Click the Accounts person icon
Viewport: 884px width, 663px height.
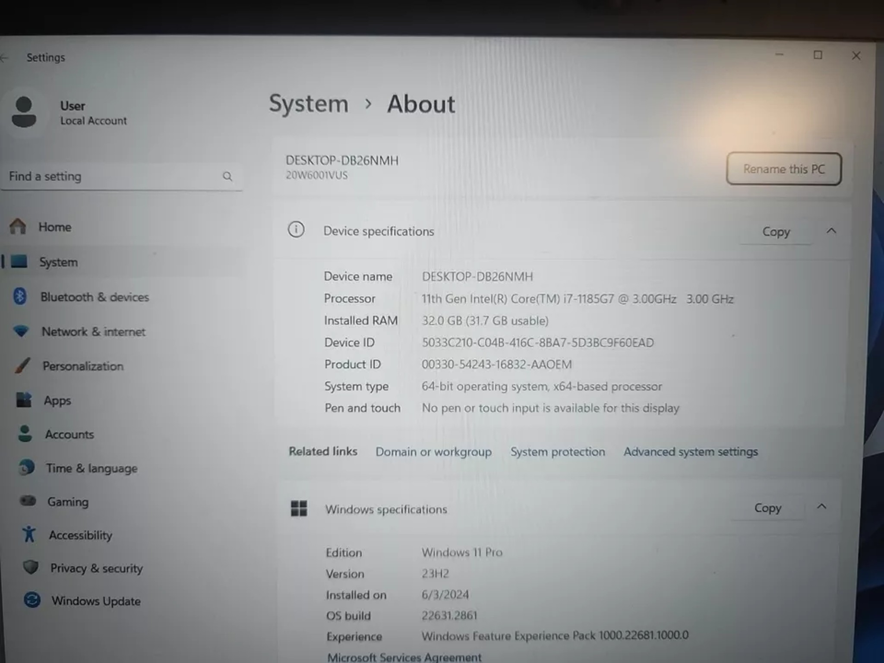tap(25, 433)
